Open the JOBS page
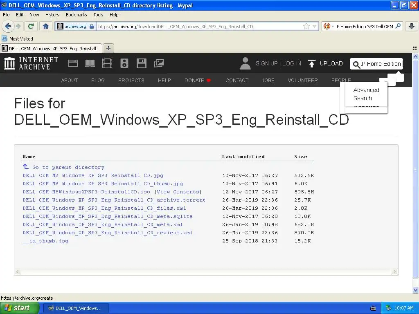This screenshot has height=314, width=419. 268,81
